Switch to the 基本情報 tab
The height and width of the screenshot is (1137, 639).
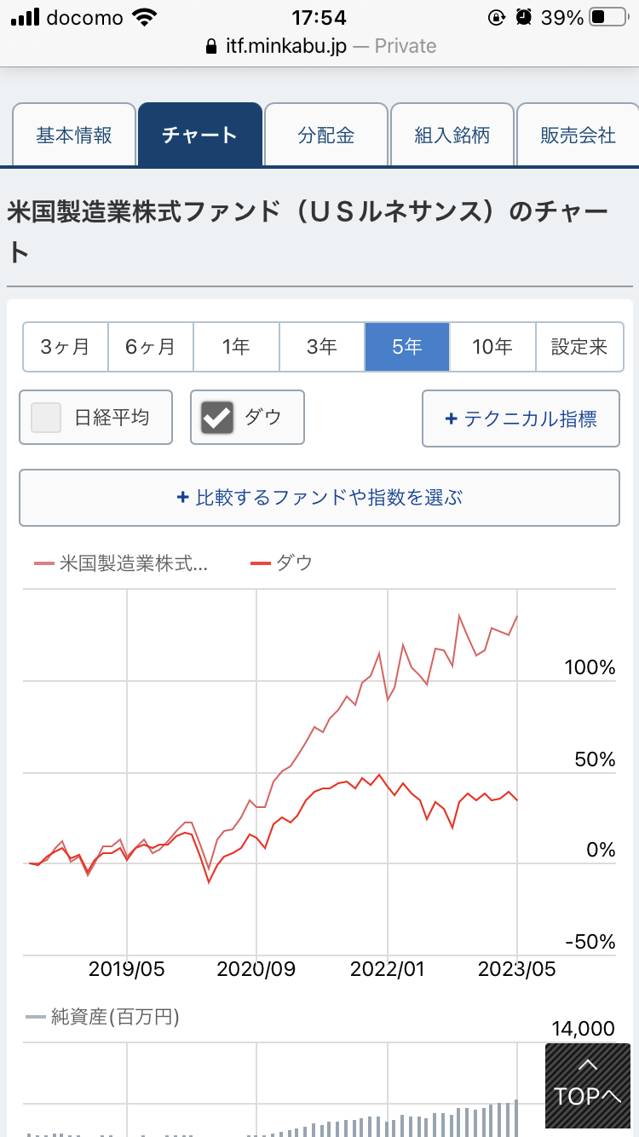(x=74, y=135)
